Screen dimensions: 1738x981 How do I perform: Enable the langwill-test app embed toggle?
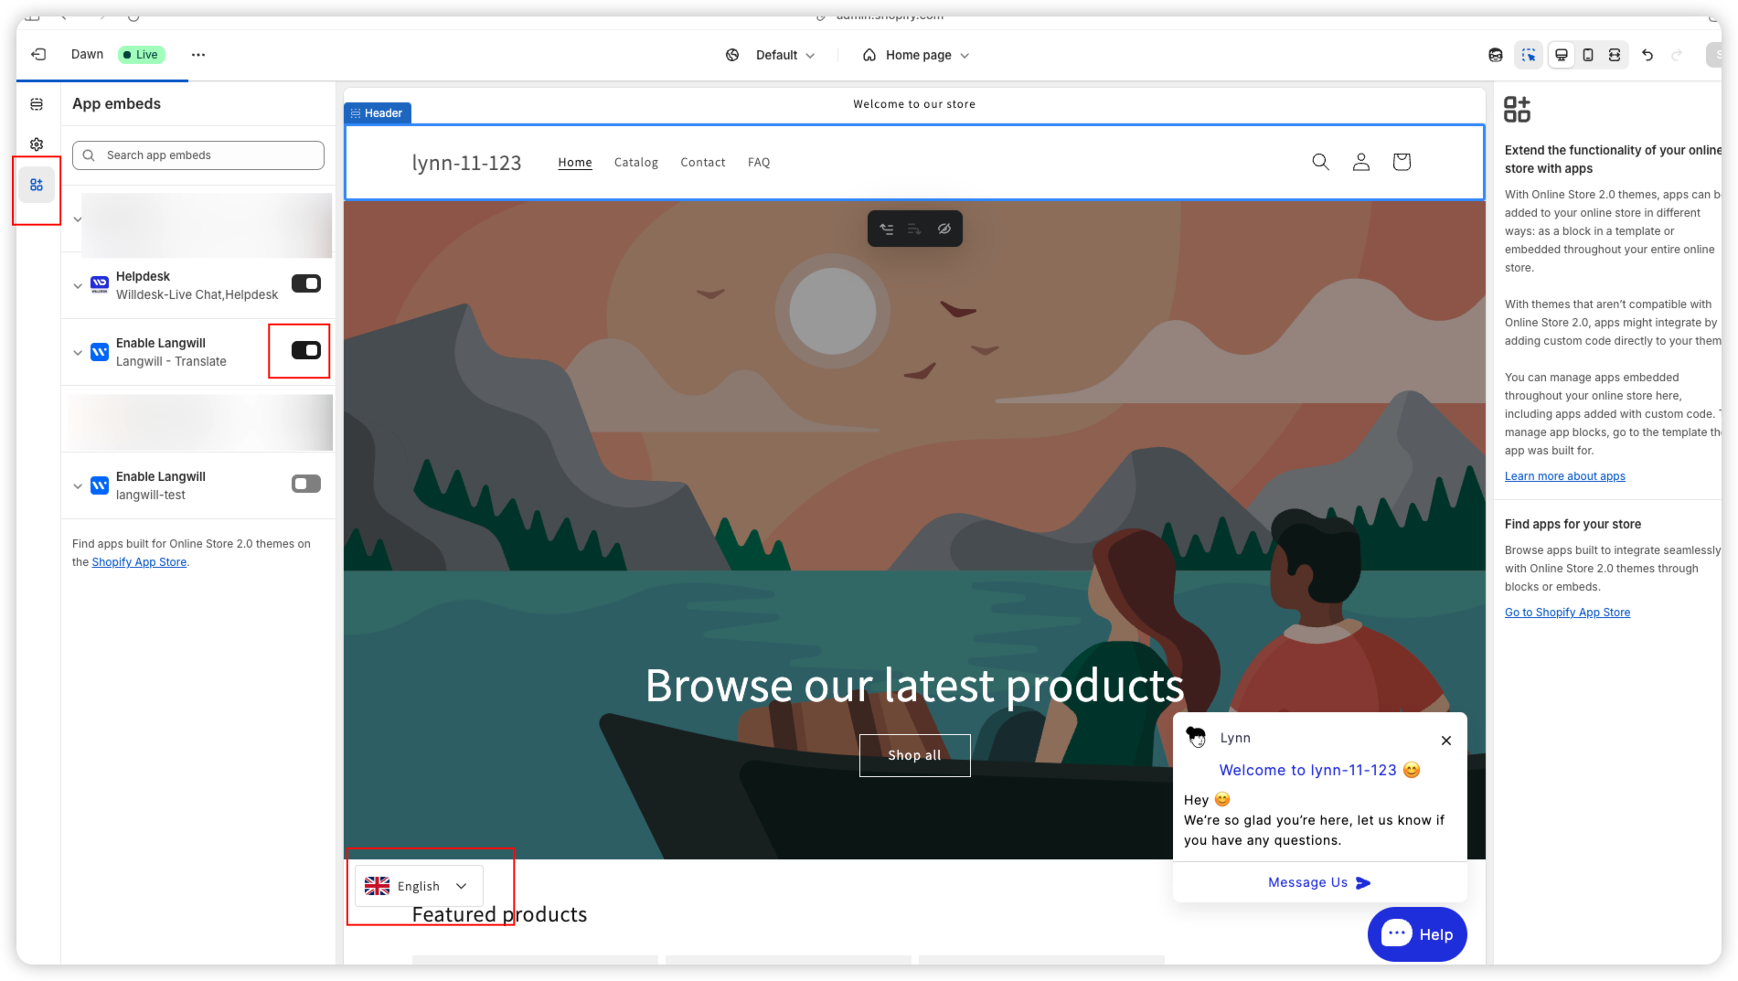coord(306,484)
